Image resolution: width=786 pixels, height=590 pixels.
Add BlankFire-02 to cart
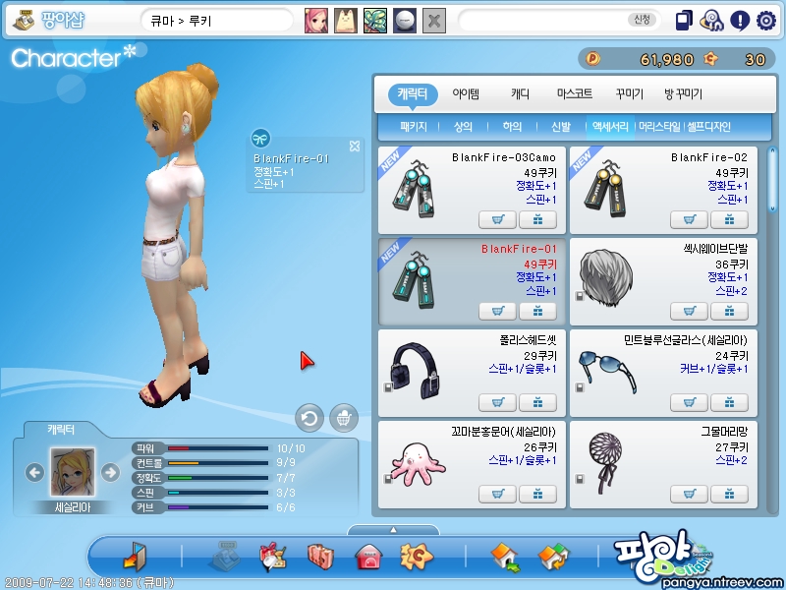click(689, 219)
